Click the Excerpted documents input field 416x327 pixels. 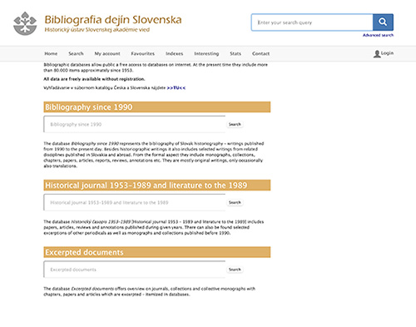click(135, 270)
